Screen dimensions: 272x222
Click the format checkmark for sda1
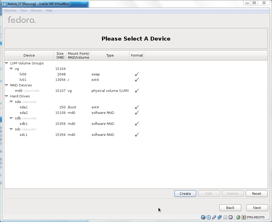(x=137, y=107)
